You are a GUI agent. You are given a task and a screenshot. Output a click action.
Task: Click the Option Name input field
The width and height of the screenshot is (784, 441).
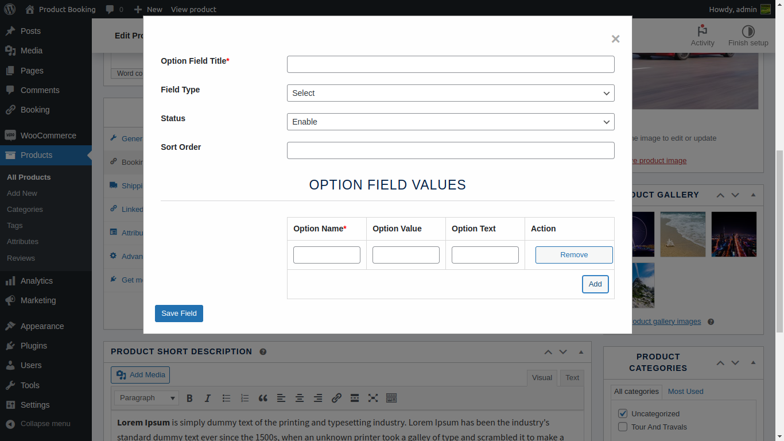click(327, 255)
